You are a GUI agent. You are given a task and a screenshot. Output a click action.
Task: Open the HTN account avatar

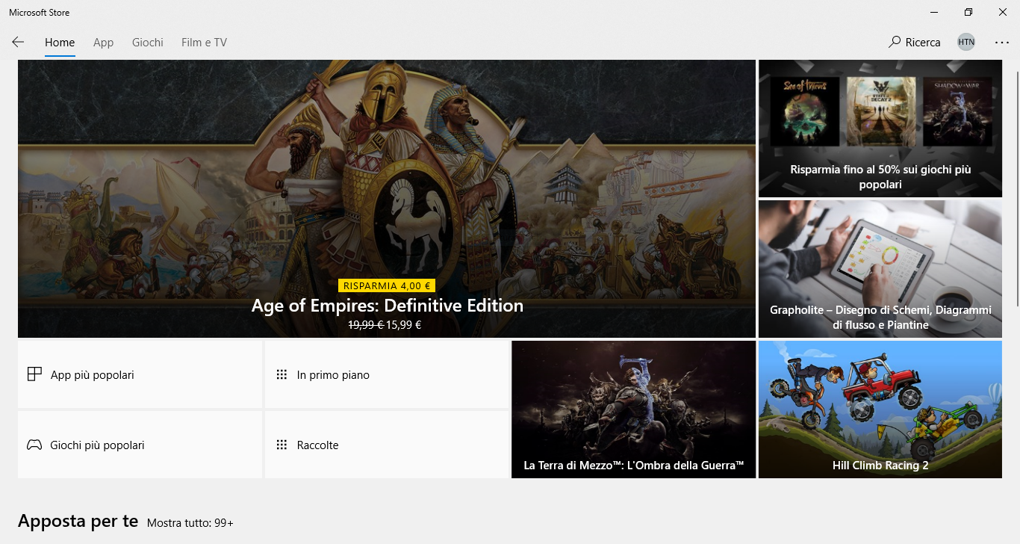coord(966,43)
